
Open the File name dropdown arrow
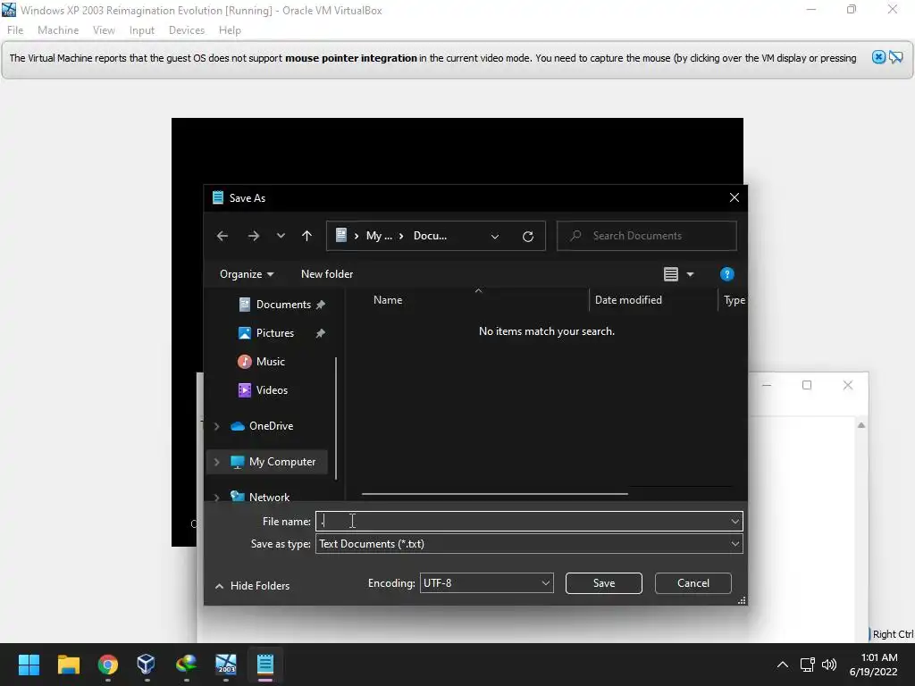click(x=735, y=522)
